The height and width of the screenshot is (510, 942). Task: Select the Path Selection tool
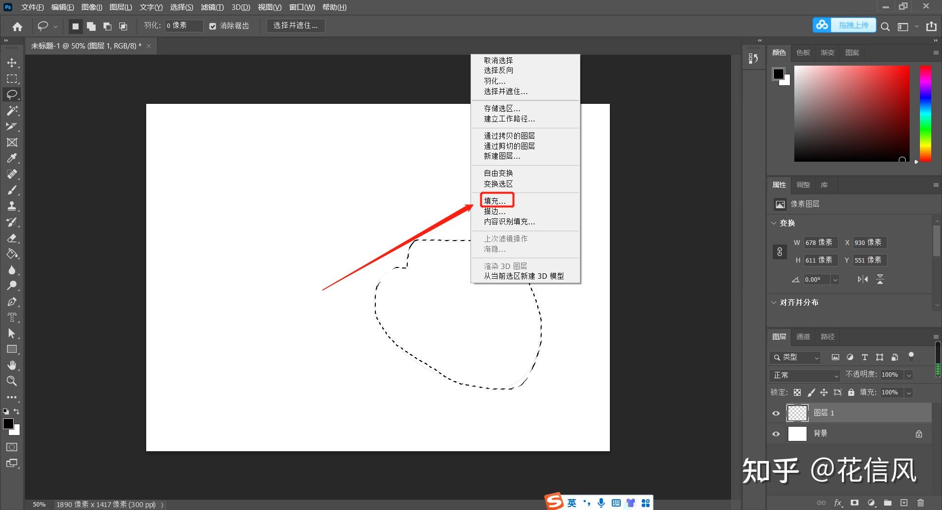tap(12, 334)
